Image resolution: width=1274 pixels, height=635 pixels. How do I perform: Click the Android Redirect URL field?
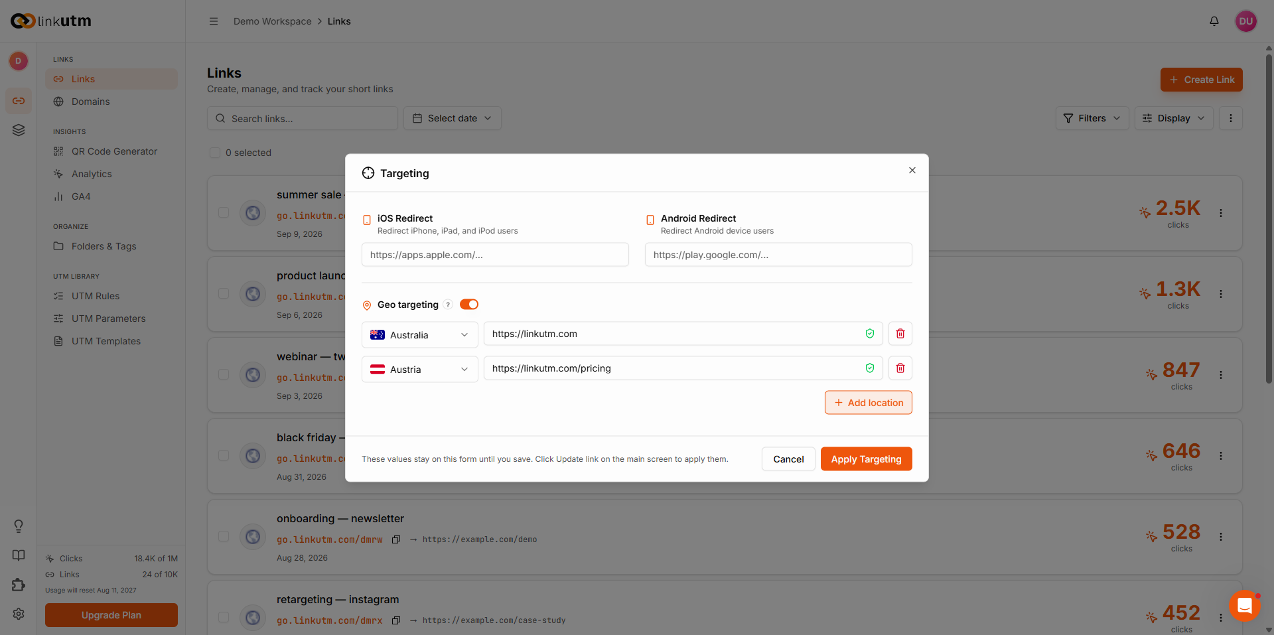point(778,255)
